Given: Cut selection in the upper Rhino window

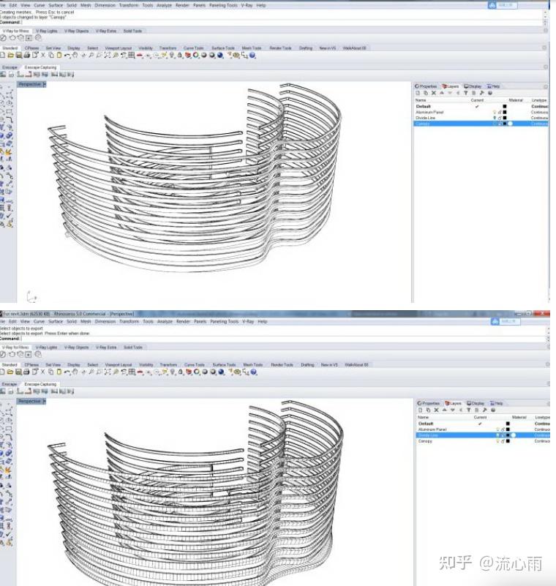Looking at the screenshot, I should [43, 56].
